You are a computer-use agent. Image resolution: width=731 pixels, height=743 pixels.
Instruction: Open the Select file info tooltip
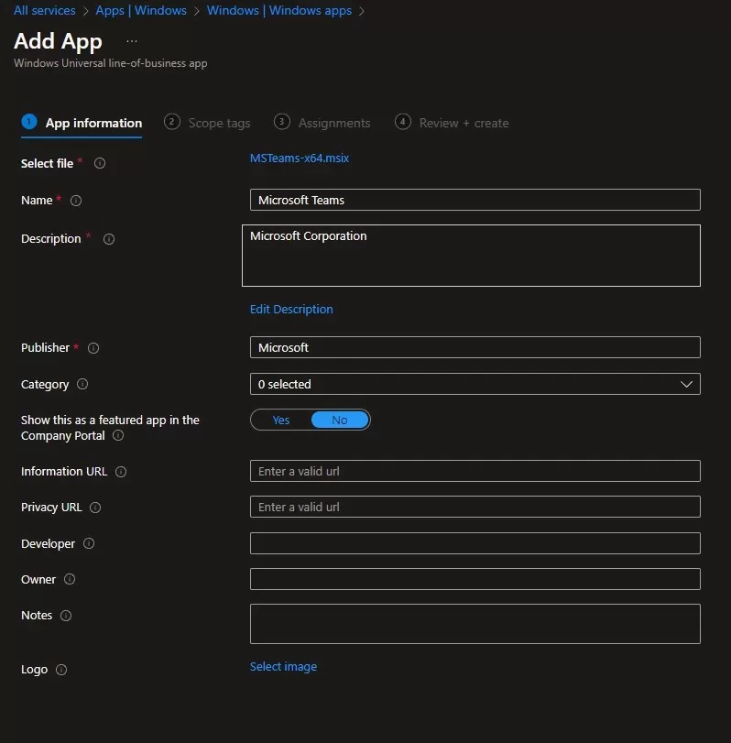pos(99,163)
